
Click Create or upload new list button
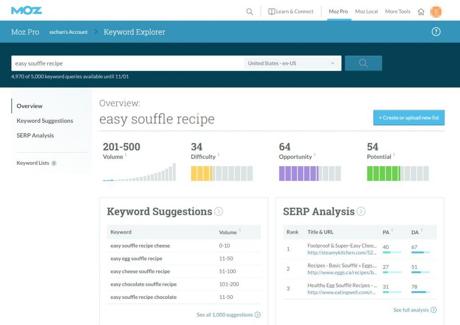click(409, 117)
